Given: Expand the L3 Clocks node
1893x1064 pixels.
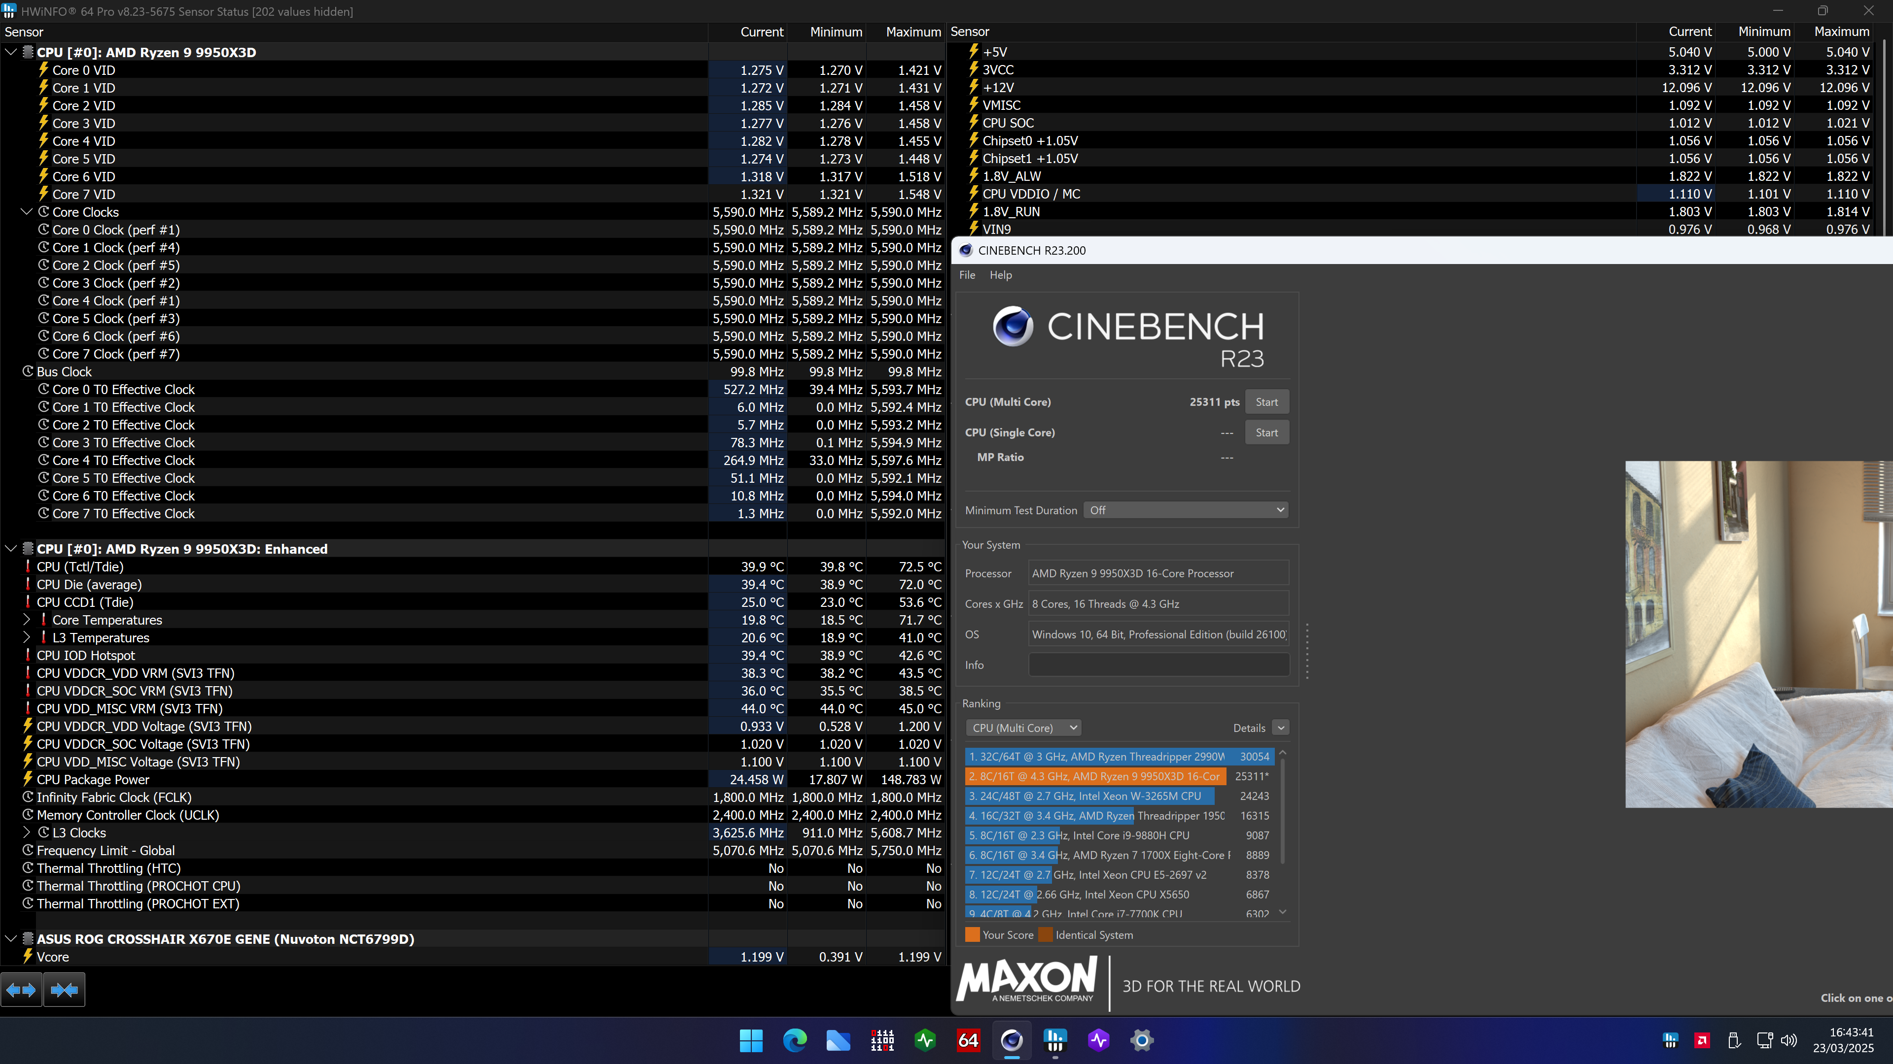Looking at the screenshot, I should (x=27, y=832).
